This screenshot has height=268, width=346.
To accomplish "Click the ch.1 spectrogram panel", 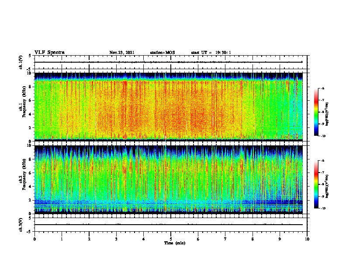I will [x=169, y=107].
